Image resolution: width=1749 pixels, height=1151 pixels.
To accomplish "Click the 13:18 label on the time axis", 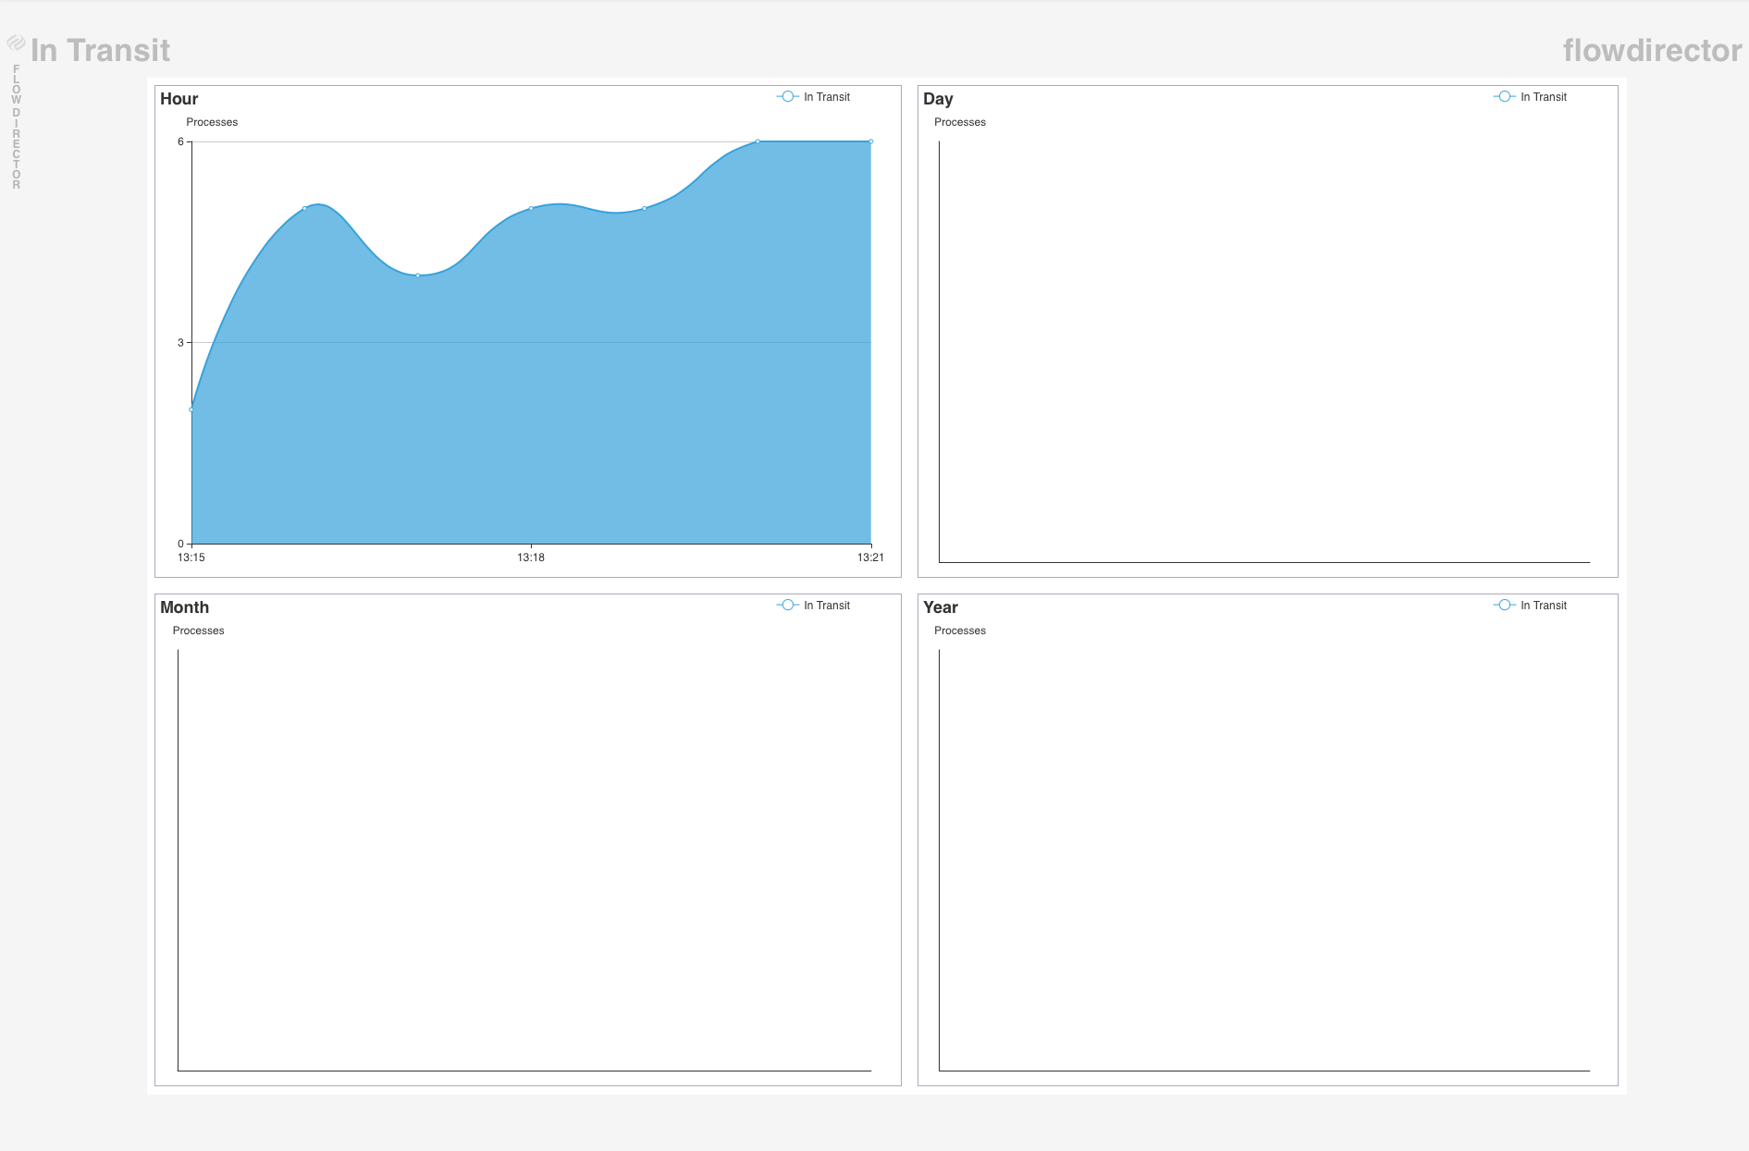I will 531,557.
